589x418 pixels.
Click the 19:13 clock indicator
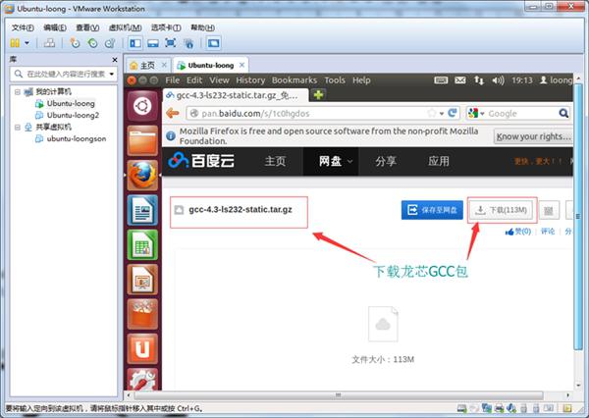point(522,80)
